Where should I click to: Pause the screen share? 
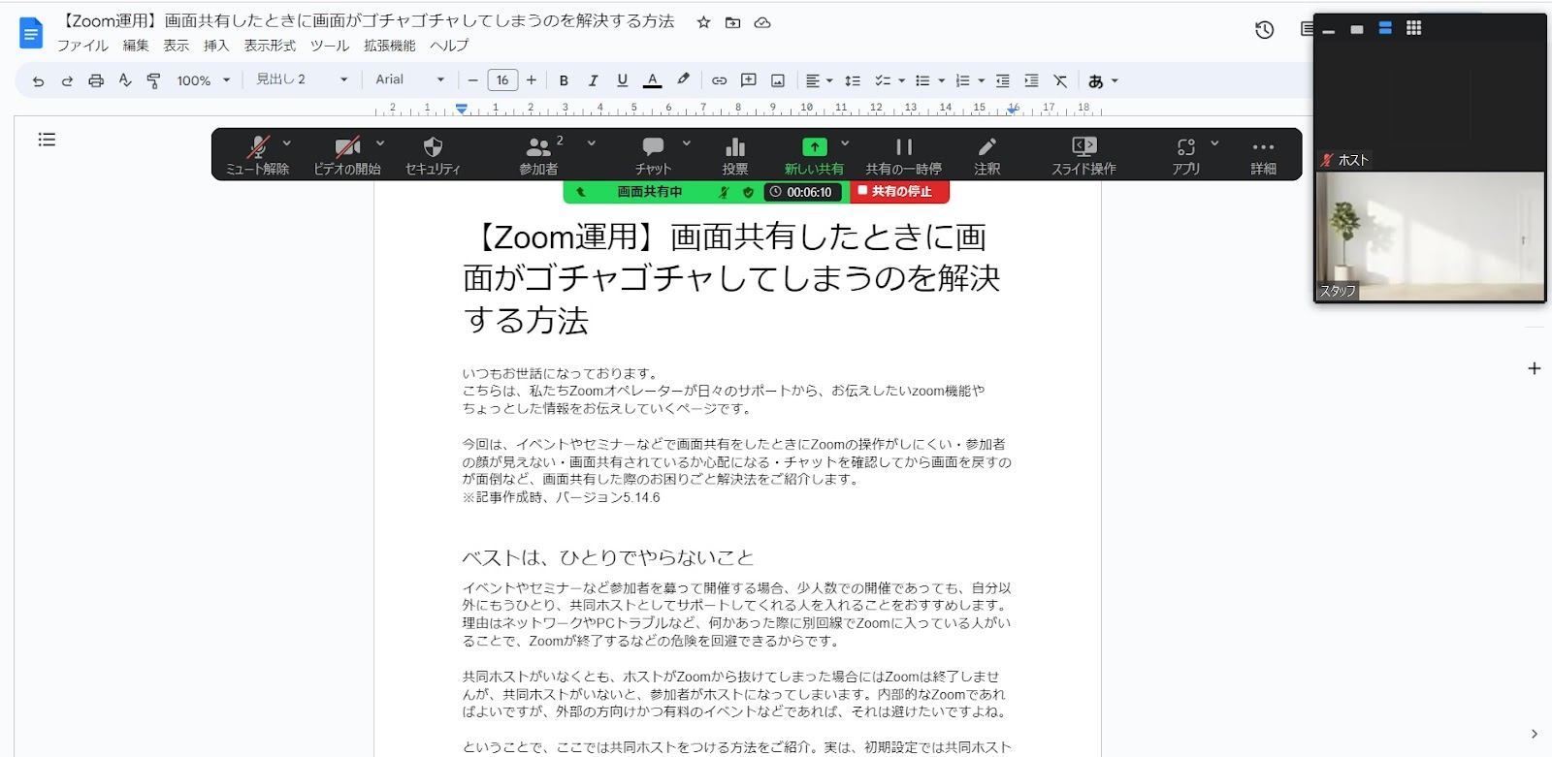903,155
